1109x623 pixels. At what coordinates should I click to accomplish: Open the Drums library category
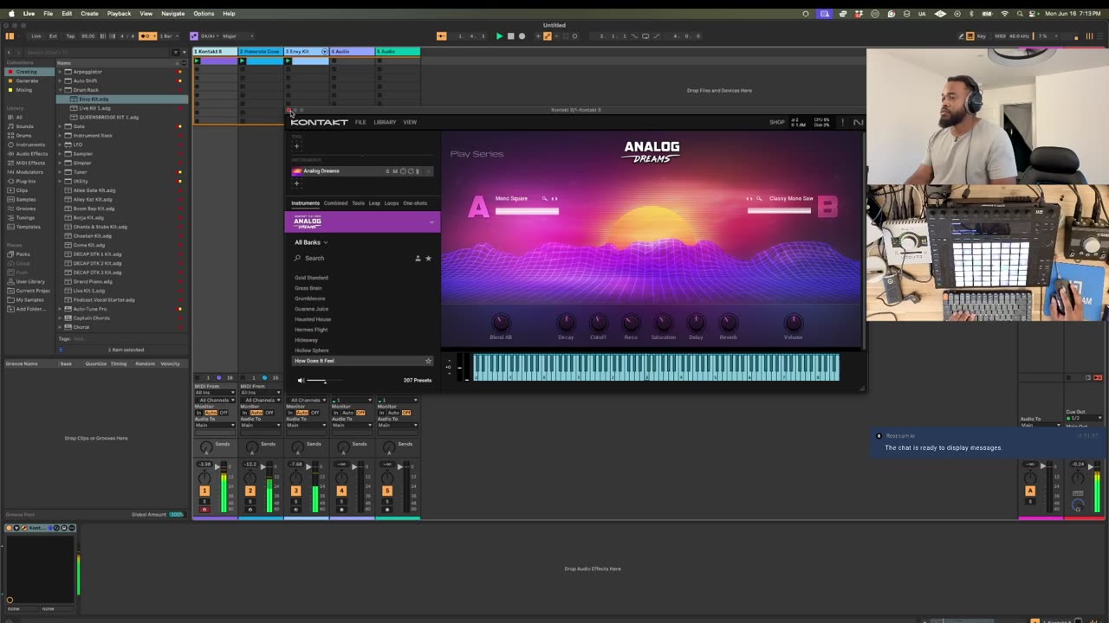click(x=24, y=136)
